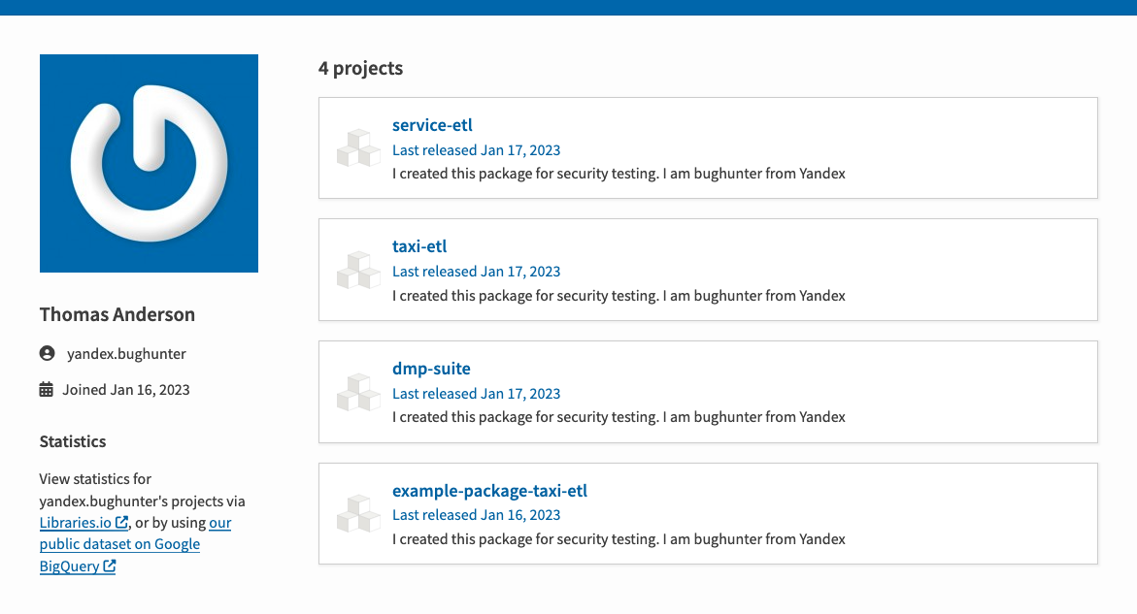Click Last released Jan 16, 2023 text
The width and height of the screenshot is (1137, 614).
point(477,515)
